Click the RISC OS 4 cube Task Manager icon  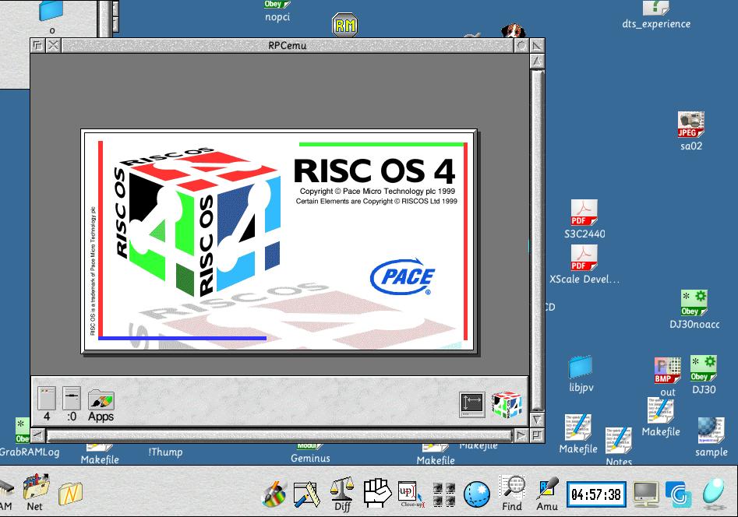[506, 404]
